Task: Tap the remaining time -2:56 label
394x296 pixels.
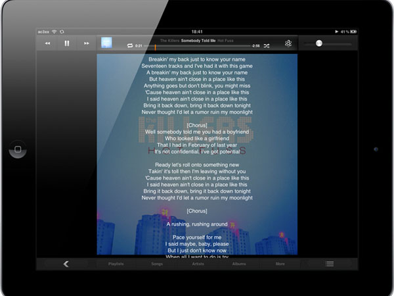Action: point(255,46)
